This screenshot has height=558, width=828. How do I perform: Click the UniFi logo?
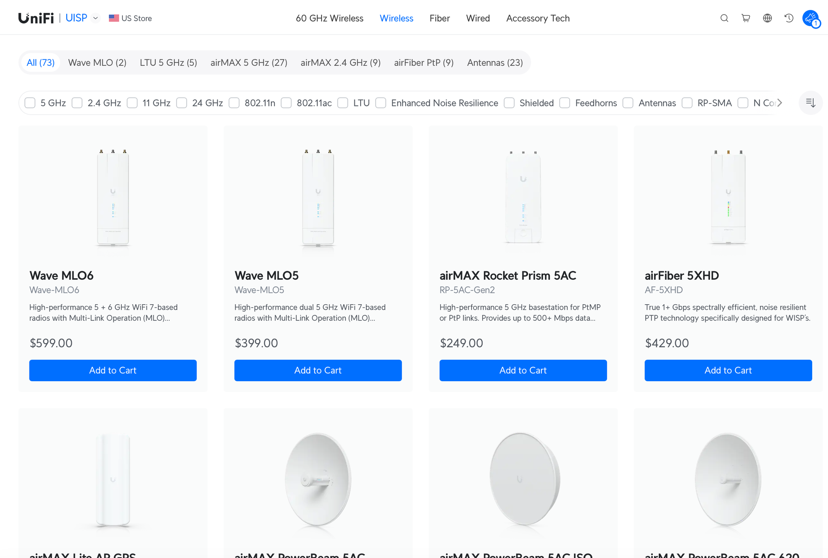tap(36, 18)
